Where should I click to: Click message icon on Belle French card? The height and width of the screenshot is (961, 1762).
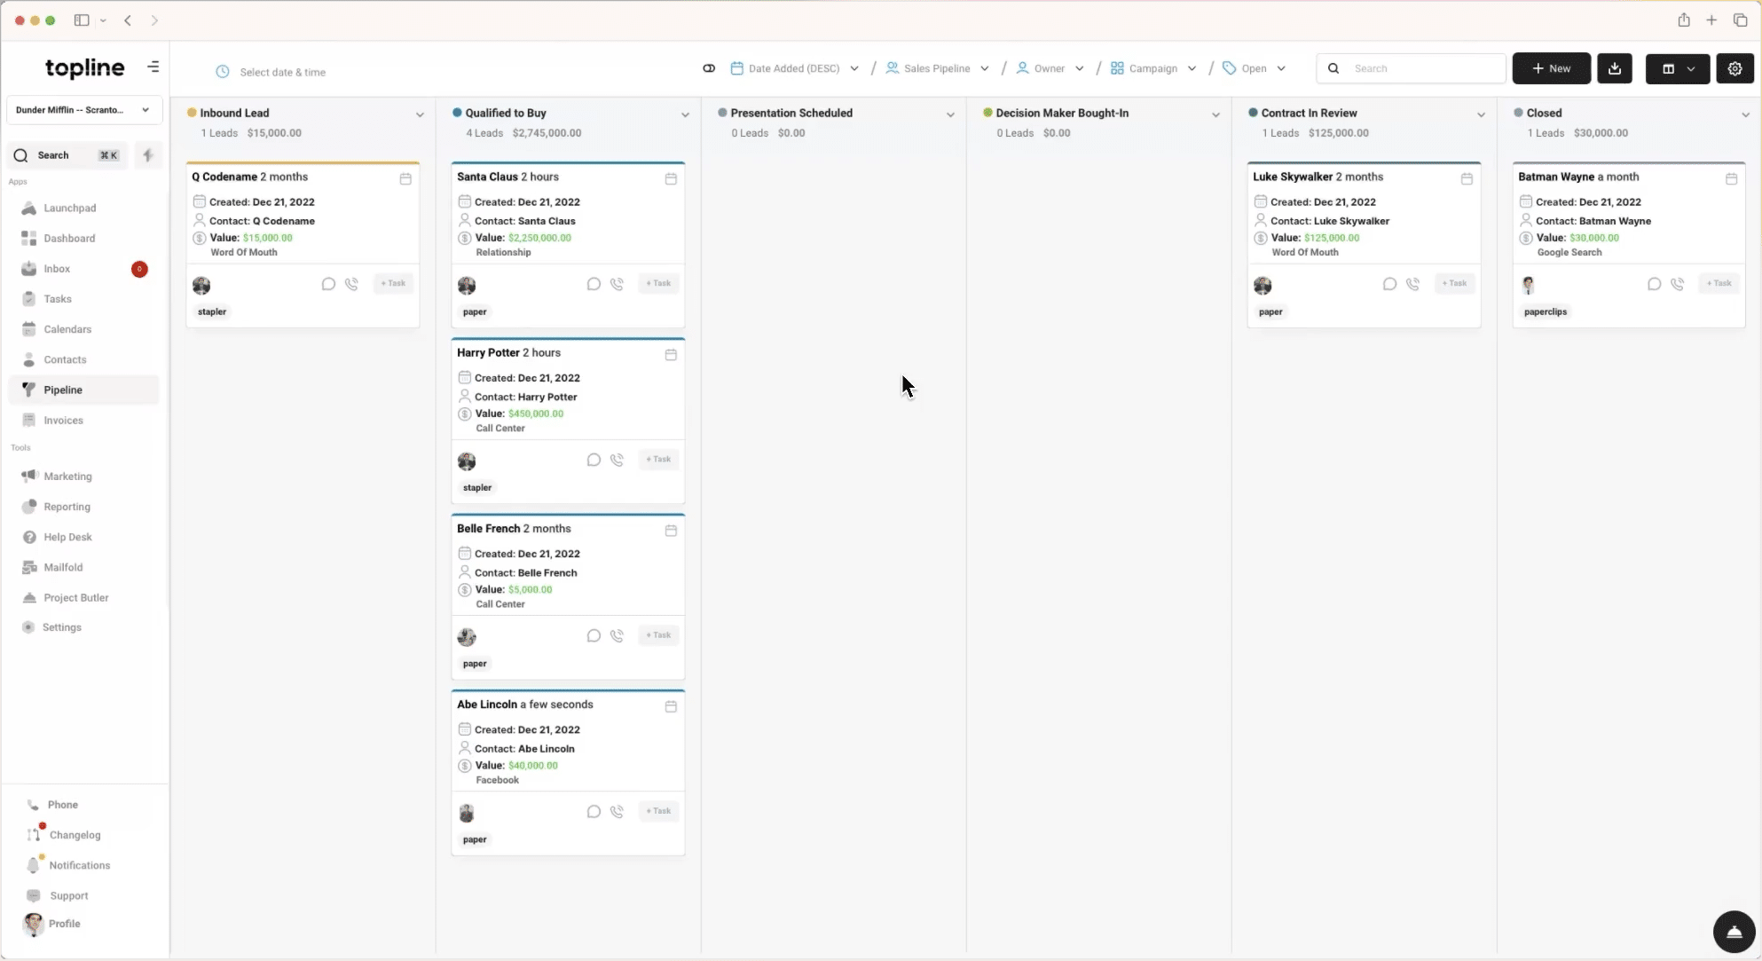tap(594, 635)
